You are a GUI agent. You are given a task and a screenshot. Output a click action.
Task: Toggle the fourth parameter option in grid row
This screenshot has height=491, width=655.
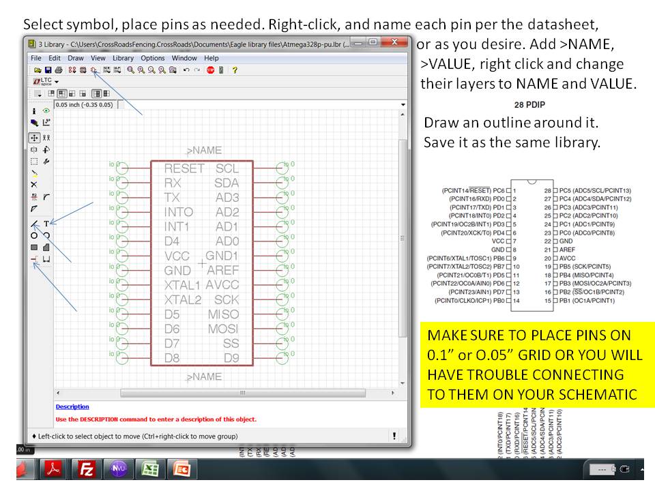coord(83,93)
